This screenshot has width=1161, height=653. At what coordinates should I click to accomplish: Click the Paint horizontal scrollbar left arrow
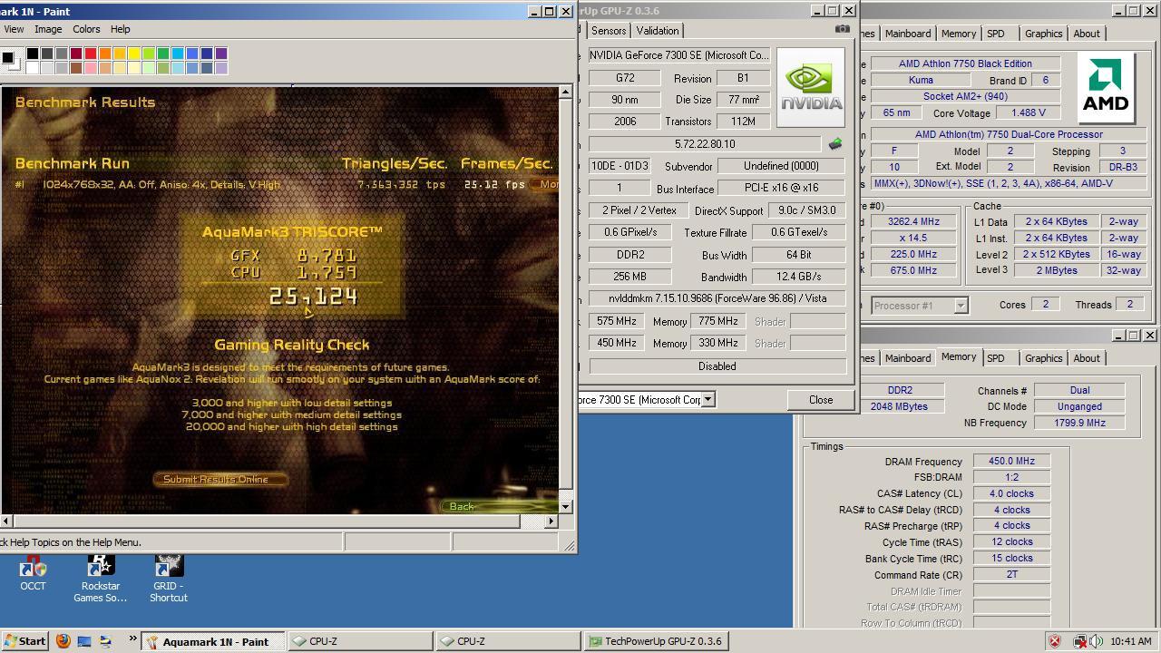pyautogui.click(x=6, y=521)
